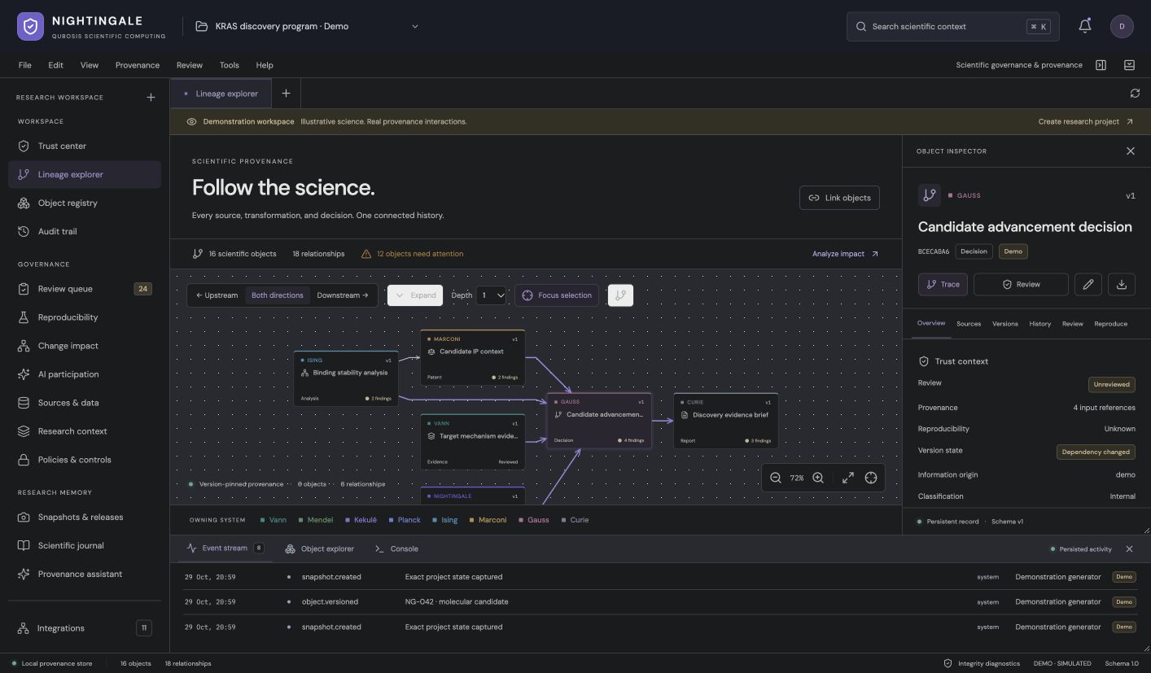Click the Nightingale shield logo icon
The height and width of the screenshot is (673, 1151).
pyautogui.click(x=30, y=26)
